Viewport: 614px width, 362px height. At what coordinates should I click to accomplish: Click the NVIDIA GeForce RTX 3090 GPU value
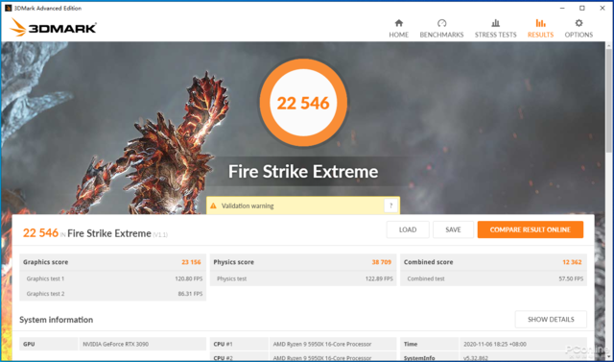coord(115,344)
